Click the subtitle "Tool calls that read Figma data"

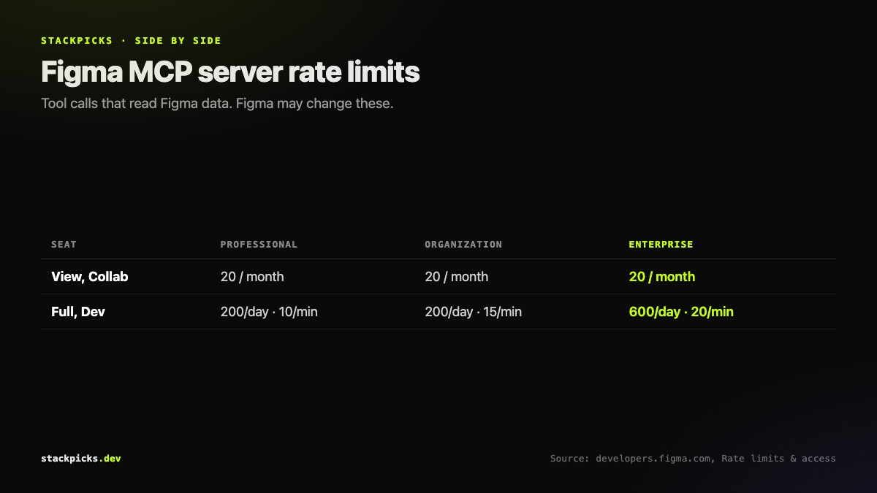coord(136,103)
